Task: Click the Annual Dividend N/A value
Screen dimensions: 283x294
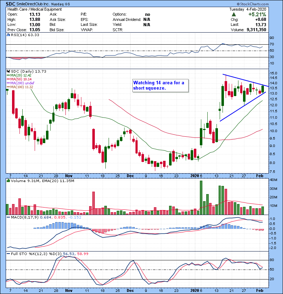Action: click(147, 19)
